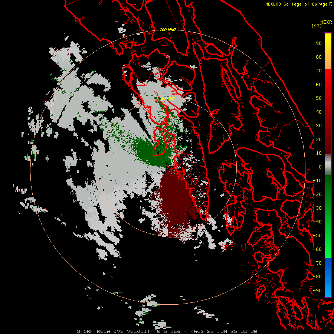The height and width of the screenshot is (334, 334).
Task: Click the 0 value on the velocity scale
Action: coord(320,167)
